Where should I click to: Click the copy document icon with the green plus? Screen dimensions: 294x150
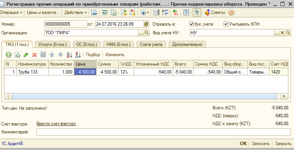tap(113, 12)
